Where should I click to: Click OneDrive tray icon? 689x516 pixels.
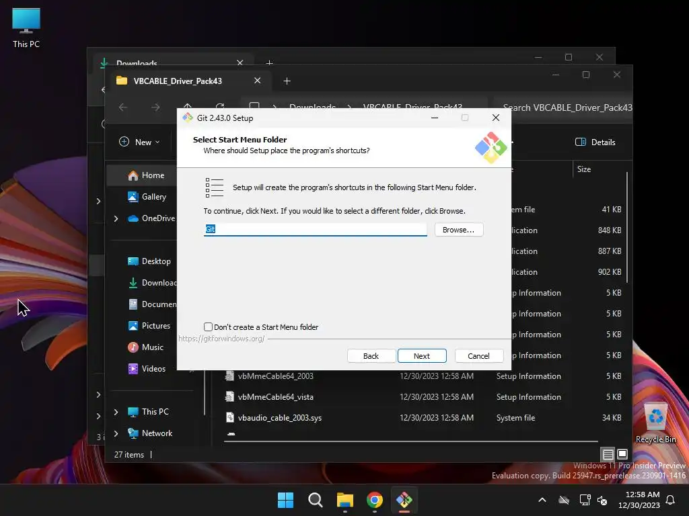[564, 500]
